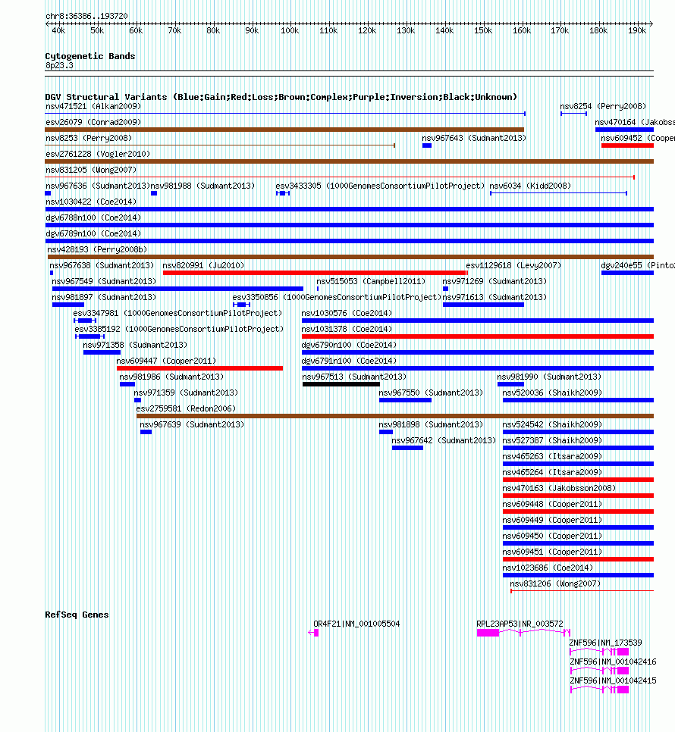Select the nsv971359 (Sudmant2013) label

click(186, 393)
